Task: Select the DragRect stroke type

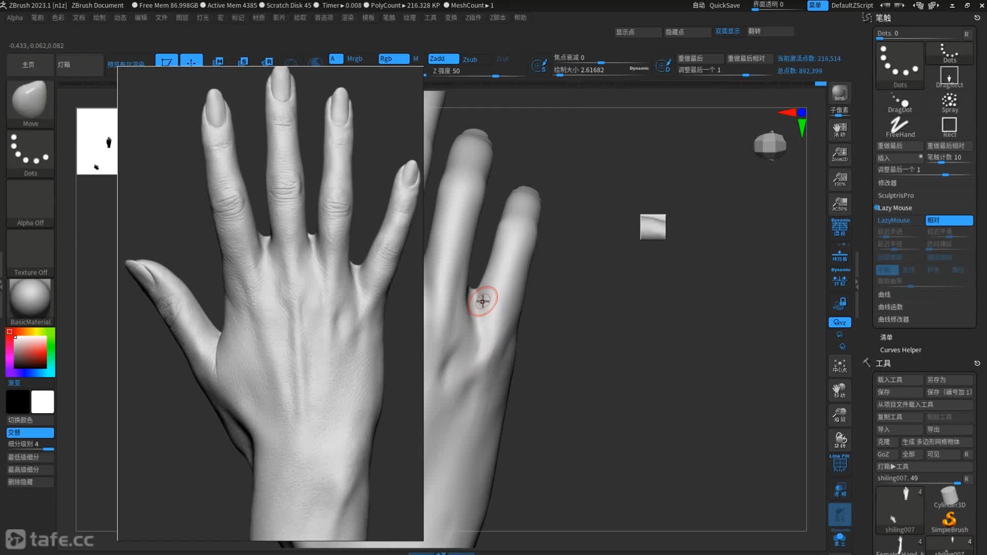Action: click(x=949, y=77)
